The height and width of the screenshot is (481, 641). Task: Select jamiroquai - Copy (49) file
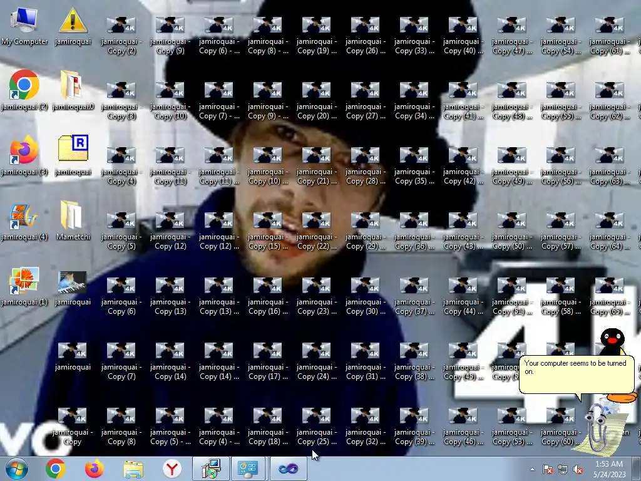pyautogui.click(x=512, y=165)
